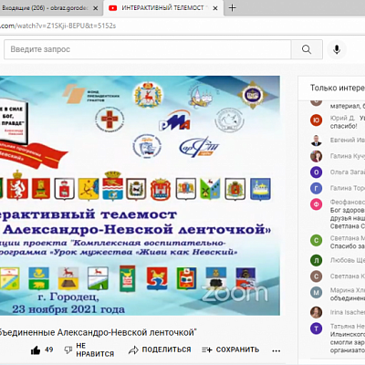Select the ИНТЕРАКТИВНЫЙ ТЕЛЕМОСТ YouTube tab

(163, 8)
